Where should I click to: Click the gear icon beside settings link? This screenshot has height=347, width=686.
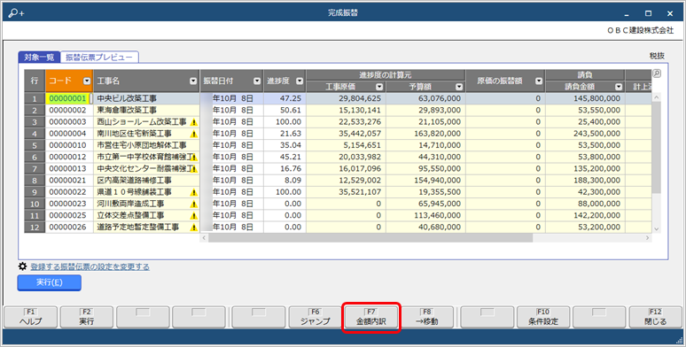click(x=22, y=266)
